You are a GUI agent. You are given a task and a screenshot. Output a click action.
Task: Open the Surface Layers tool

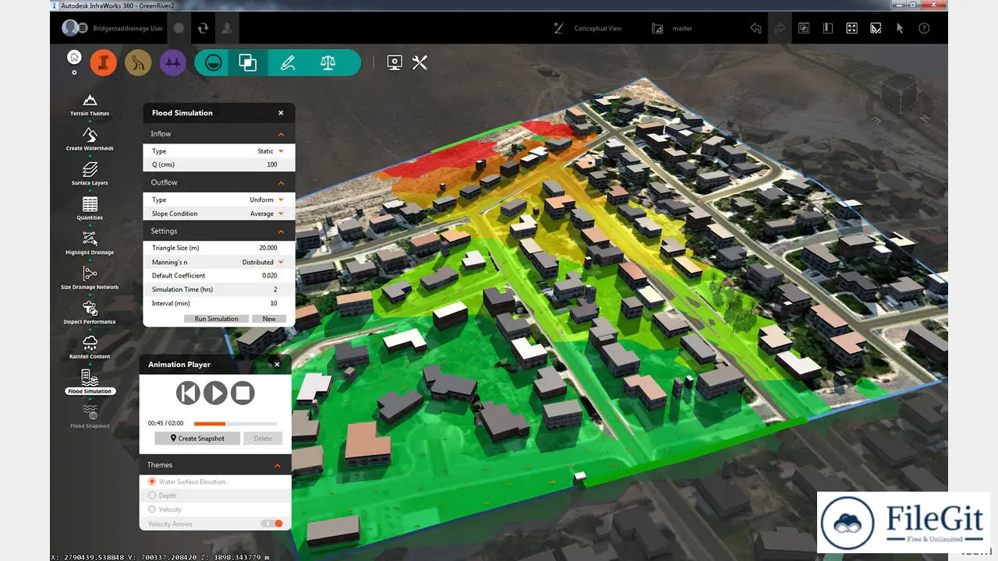[x=90, y=175]
